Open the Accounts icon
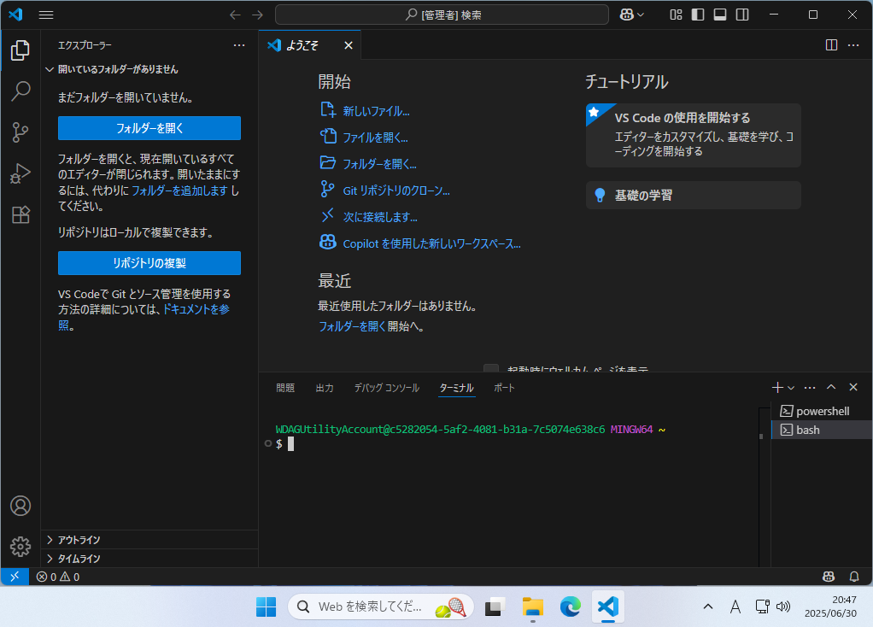This screenshot has width=873, height=627. tap(20, 506)
